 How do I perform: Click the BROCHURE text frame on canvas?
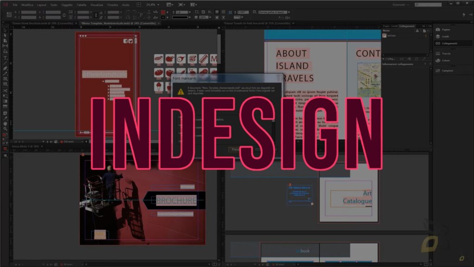pos(176,200)
